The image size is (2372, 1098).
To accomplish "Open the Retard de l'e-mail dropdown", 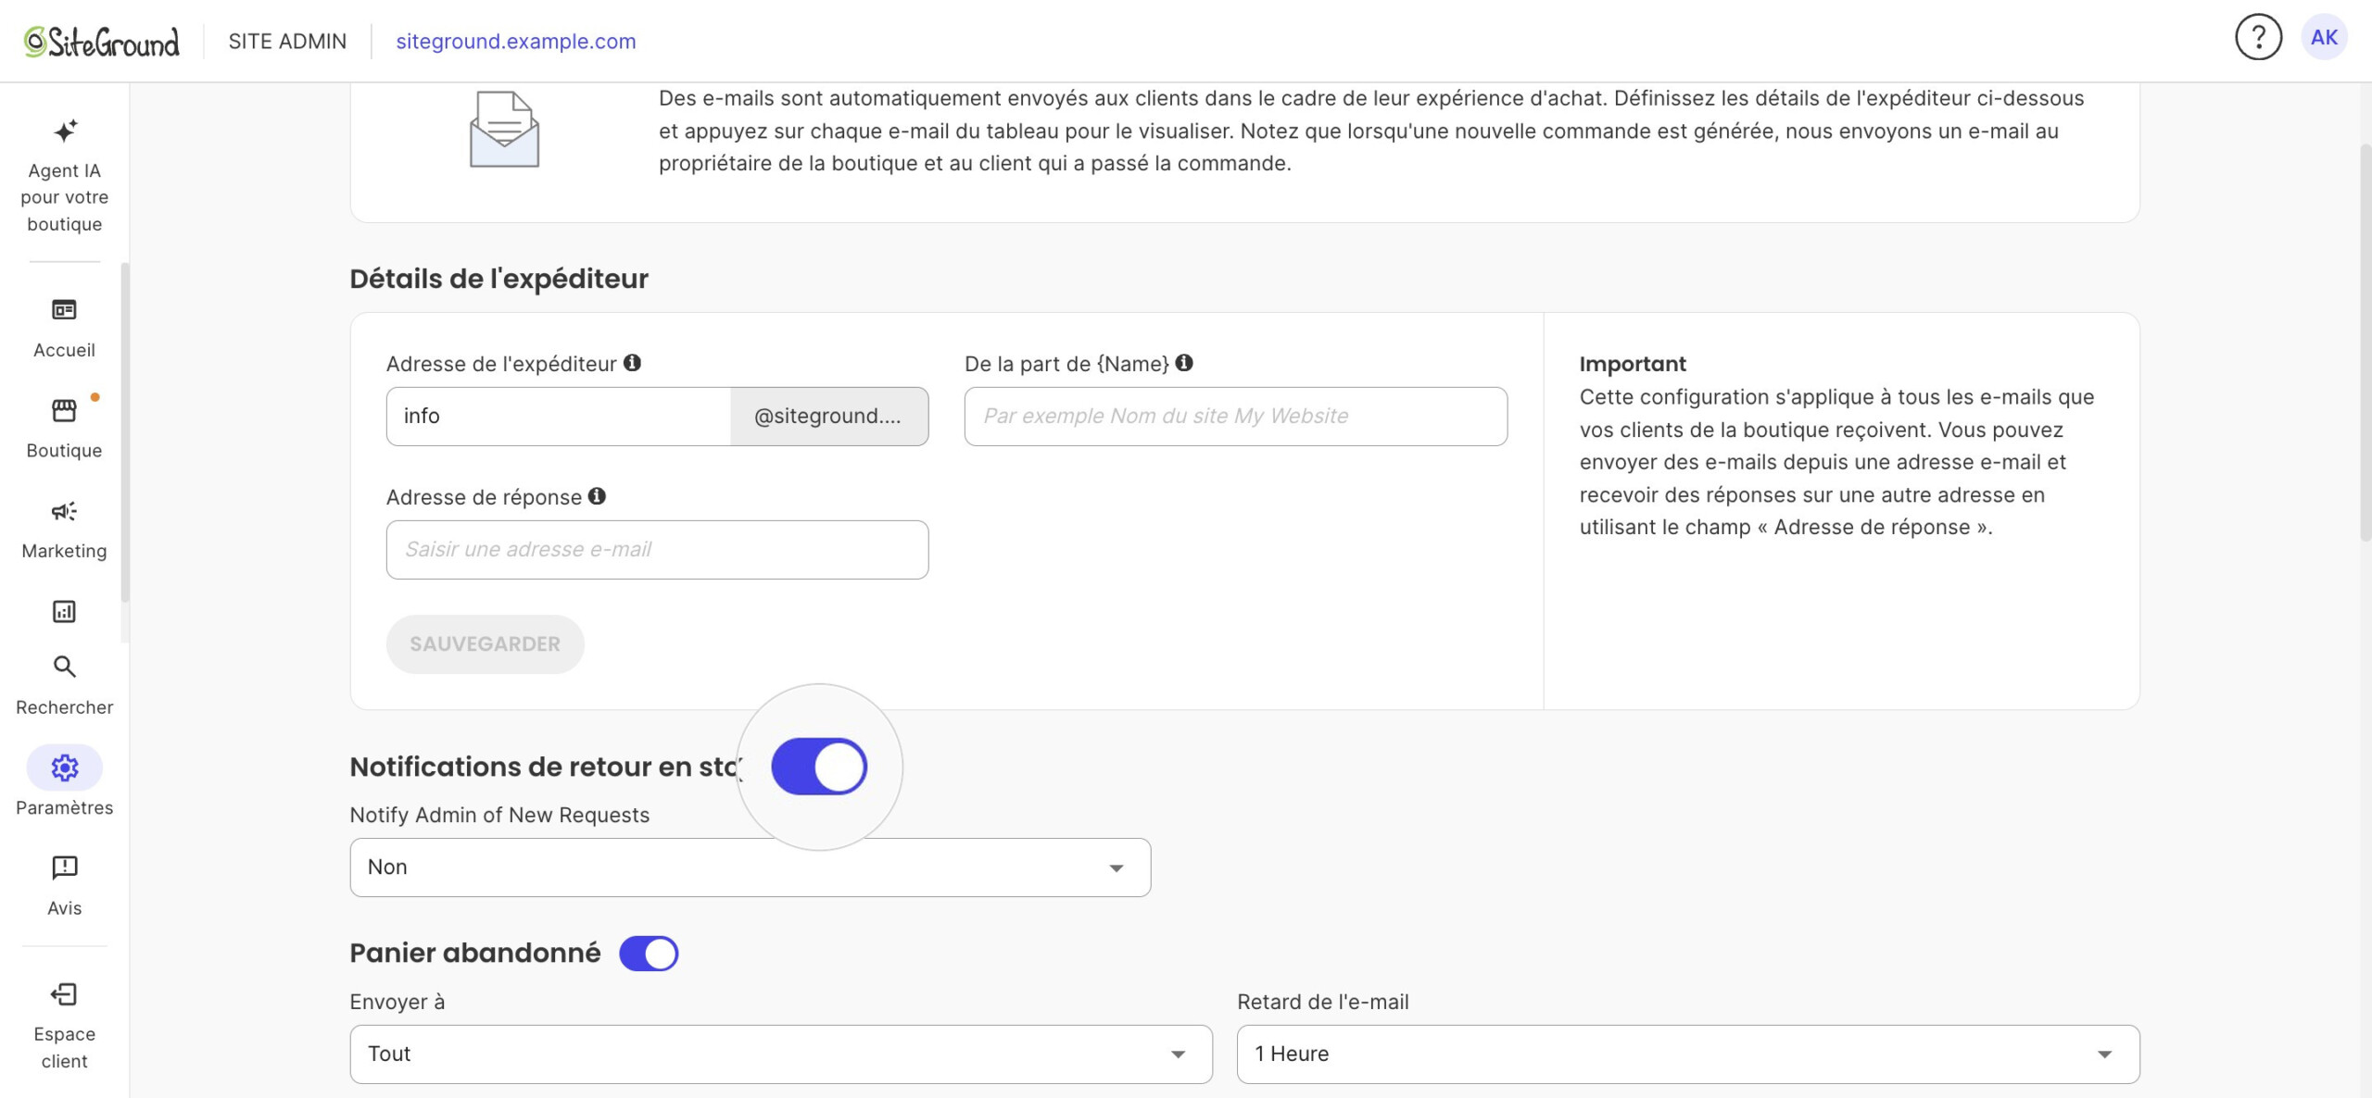I will 1688,1054.
